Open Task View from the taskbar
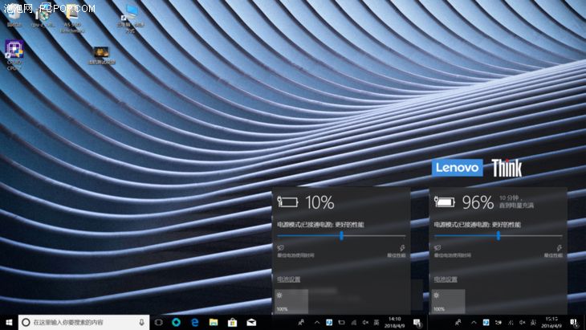 pyautogui.click(x=158, y=322)
